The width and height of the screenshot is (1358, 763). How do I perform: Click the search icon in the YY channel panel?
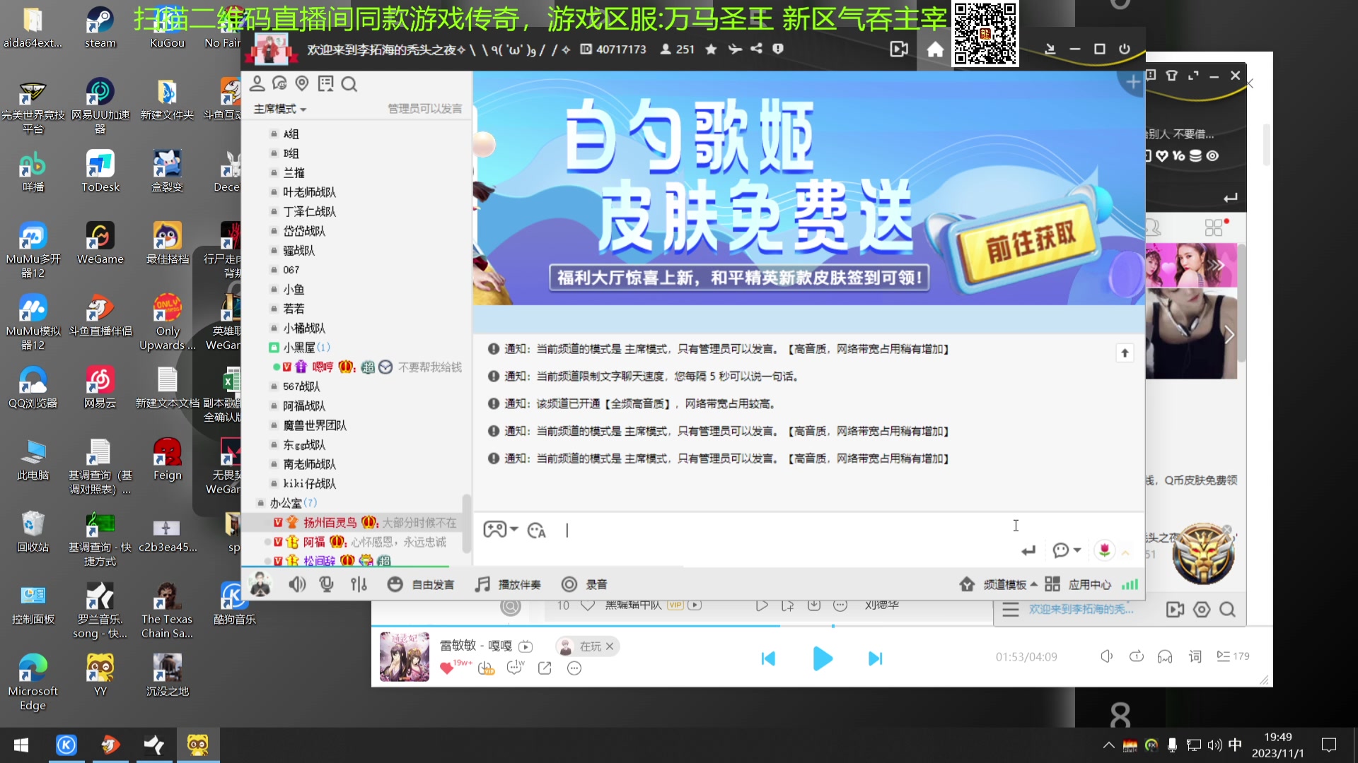[x=349, y=83]
